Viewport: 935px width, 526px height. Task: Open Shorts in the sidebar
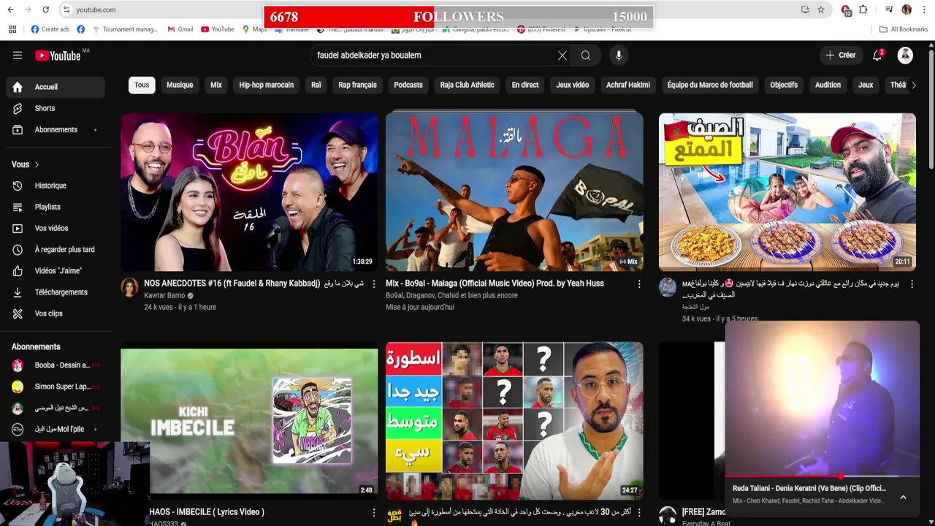(56, 108)
